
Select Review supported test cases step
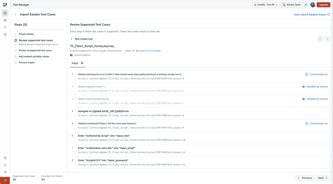(x=36, y=40)
